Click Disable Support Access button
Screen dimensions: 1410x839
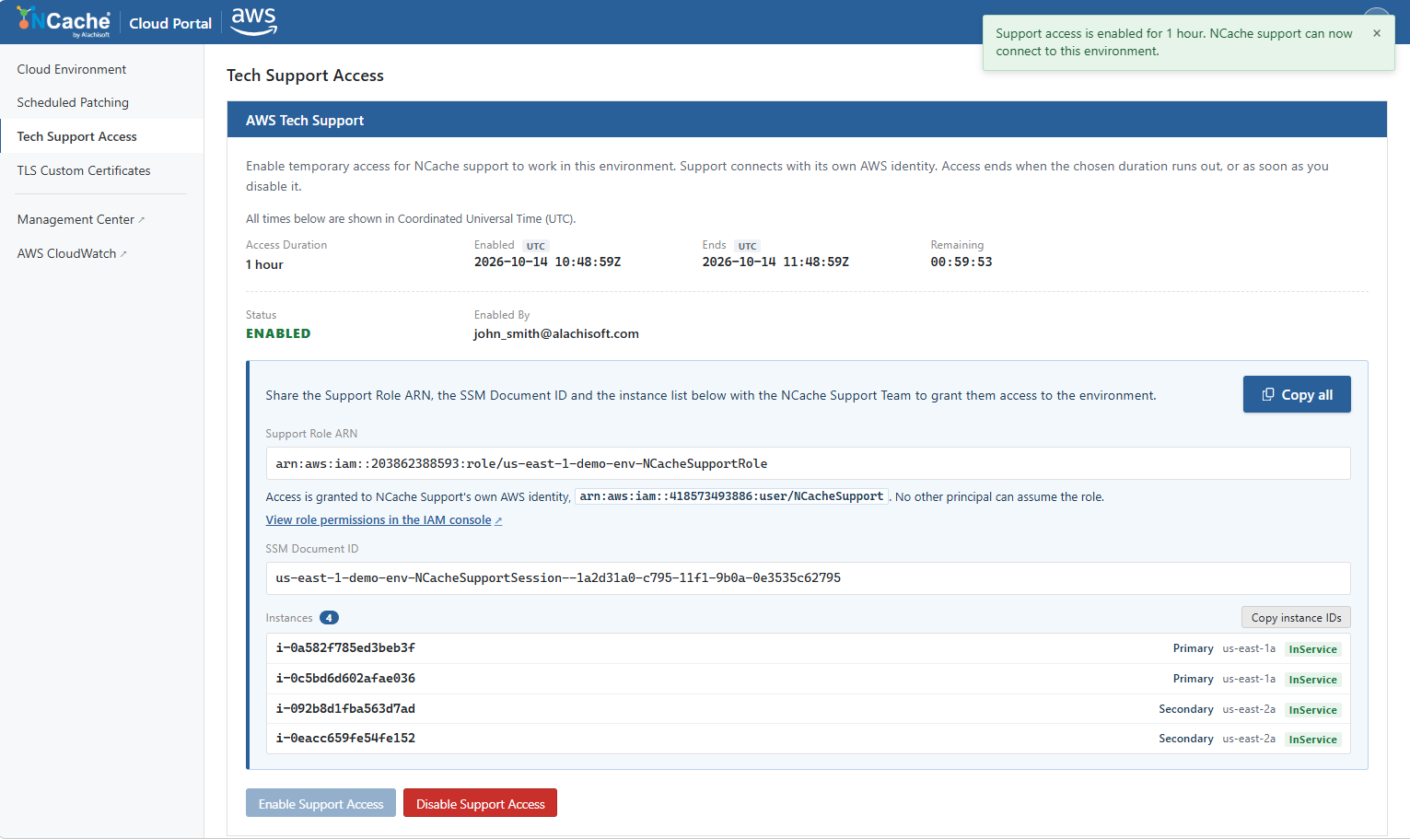(x=480, y=803)
